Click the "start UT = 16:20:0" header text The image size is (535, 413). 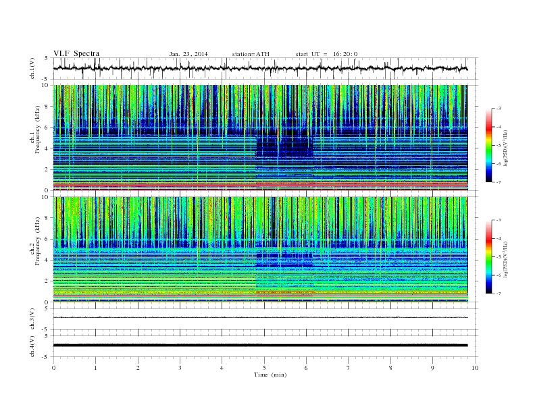[x=326, y=54]
